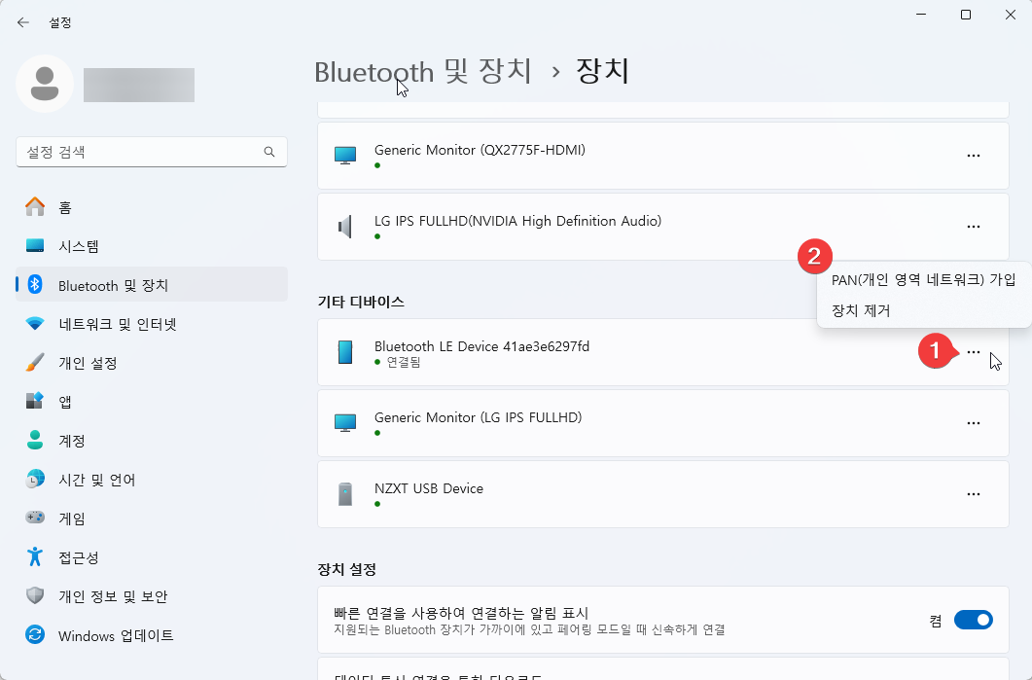Open LG IPS FULLHD audio device menu

pyautogui.click(x=974, y=227)
